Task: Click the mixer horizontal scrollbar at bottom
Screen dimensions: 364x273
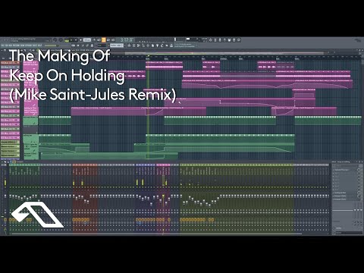Action: coord(157,234)
